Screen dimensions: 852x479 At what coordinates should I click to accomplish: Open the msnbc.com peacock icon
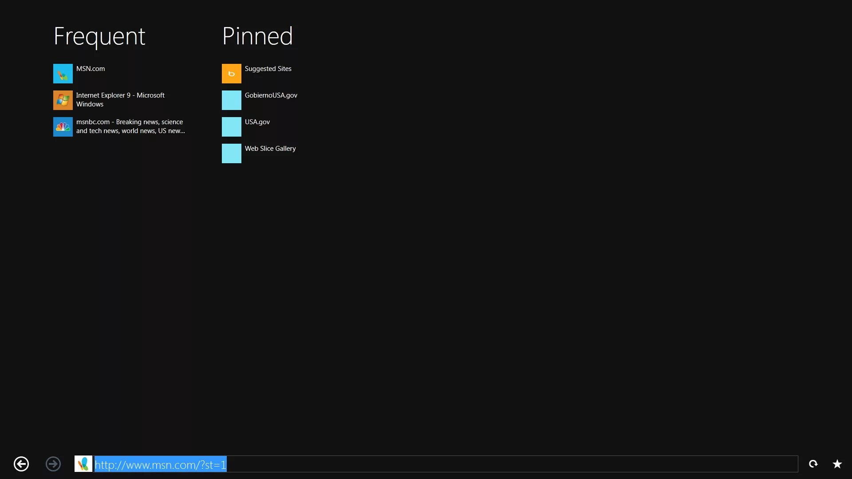click(63, 127)
